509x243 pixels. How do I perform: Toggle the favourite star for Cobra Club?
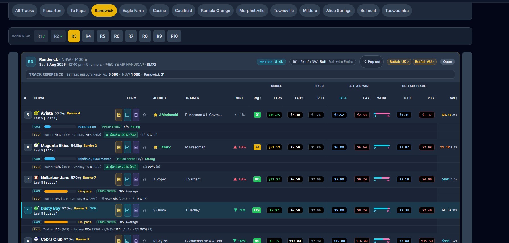144,241
